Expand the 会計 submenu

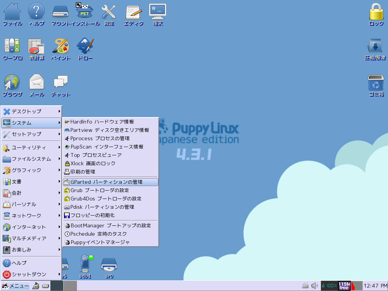(31, 193)
